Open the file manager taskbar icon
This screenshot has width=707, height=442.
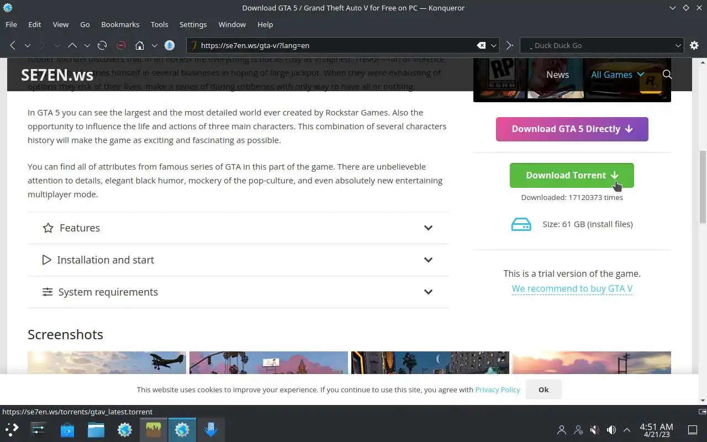click(96, 429)
